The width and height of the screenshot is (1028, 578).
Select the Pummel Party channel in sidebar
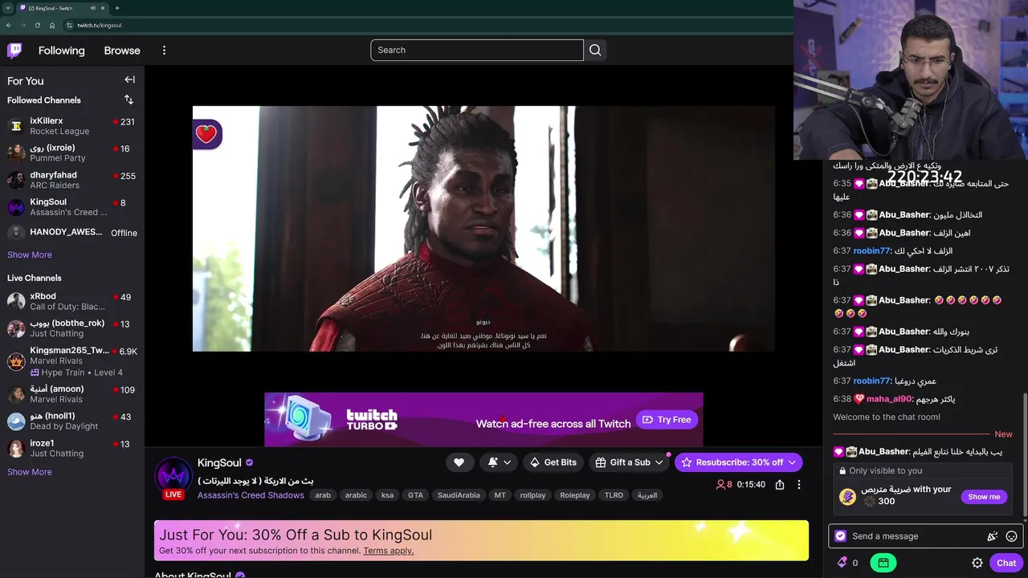pos(72,153)
